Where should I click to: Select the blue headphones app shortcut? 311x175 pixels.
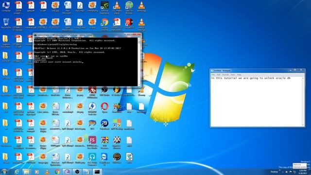pyautogui.click(x=92, y=159)
